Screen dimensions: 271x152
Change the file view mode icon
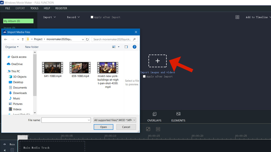pyautogui.click(x=114, y=47)
